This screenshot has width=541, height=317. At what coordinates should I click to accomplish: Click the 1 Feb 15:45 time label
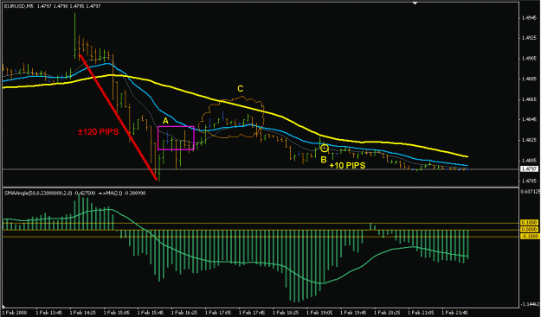150,313
